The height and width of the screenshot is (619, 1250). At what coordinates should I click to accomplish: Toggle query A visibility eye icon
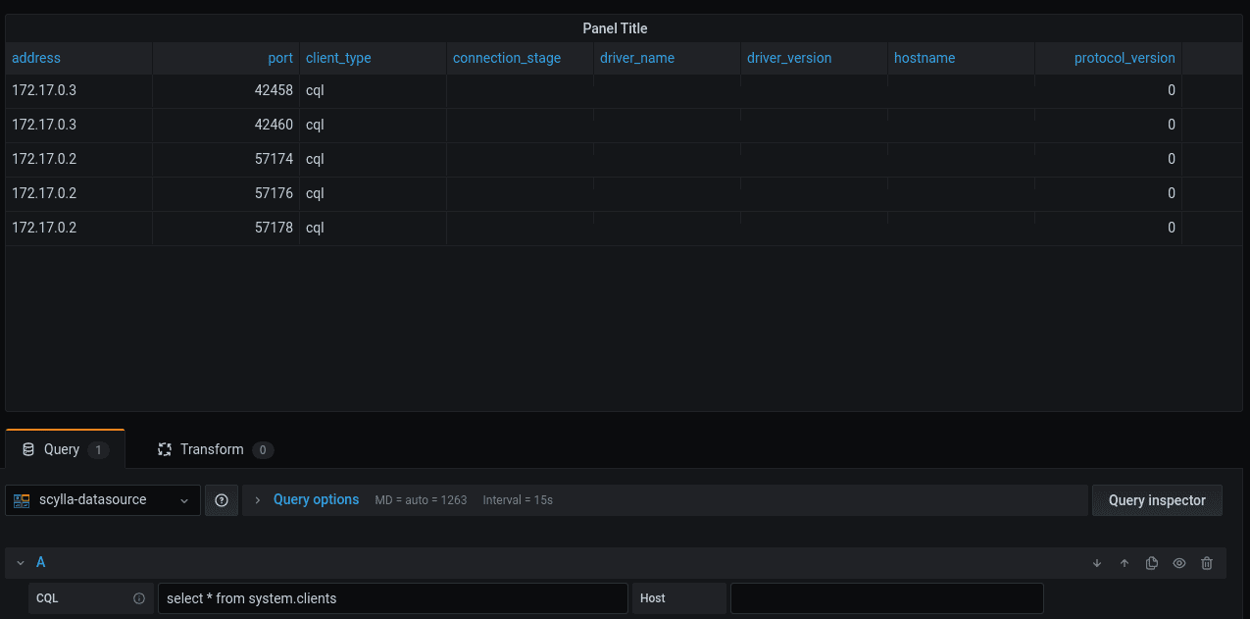1179,563
